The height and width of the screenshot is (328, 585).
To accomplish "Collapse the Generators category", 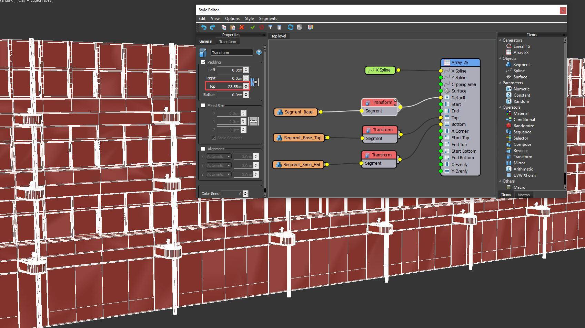I will tap(500, 40).
